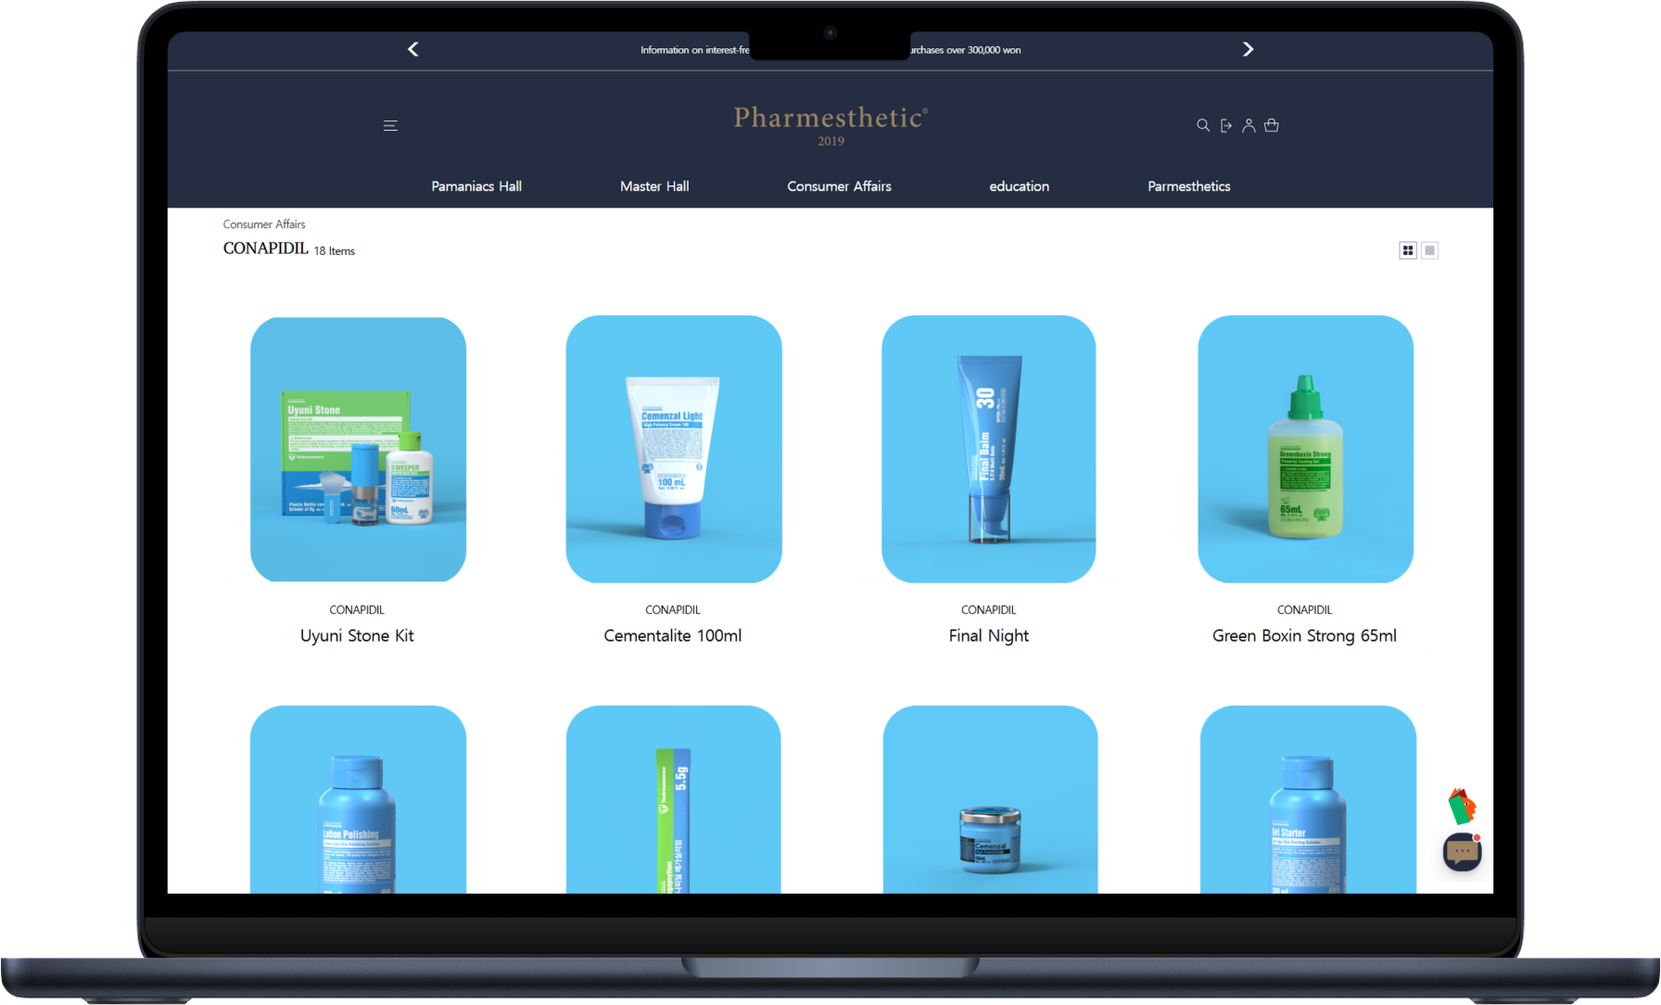
Task: Show previous announcement with left arrow
Action: click(413, 49)
